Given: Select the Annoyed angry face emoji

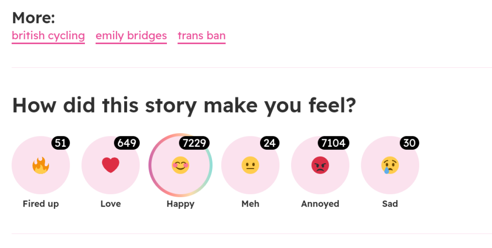Looking at the screenshot, I should point(320,165).
